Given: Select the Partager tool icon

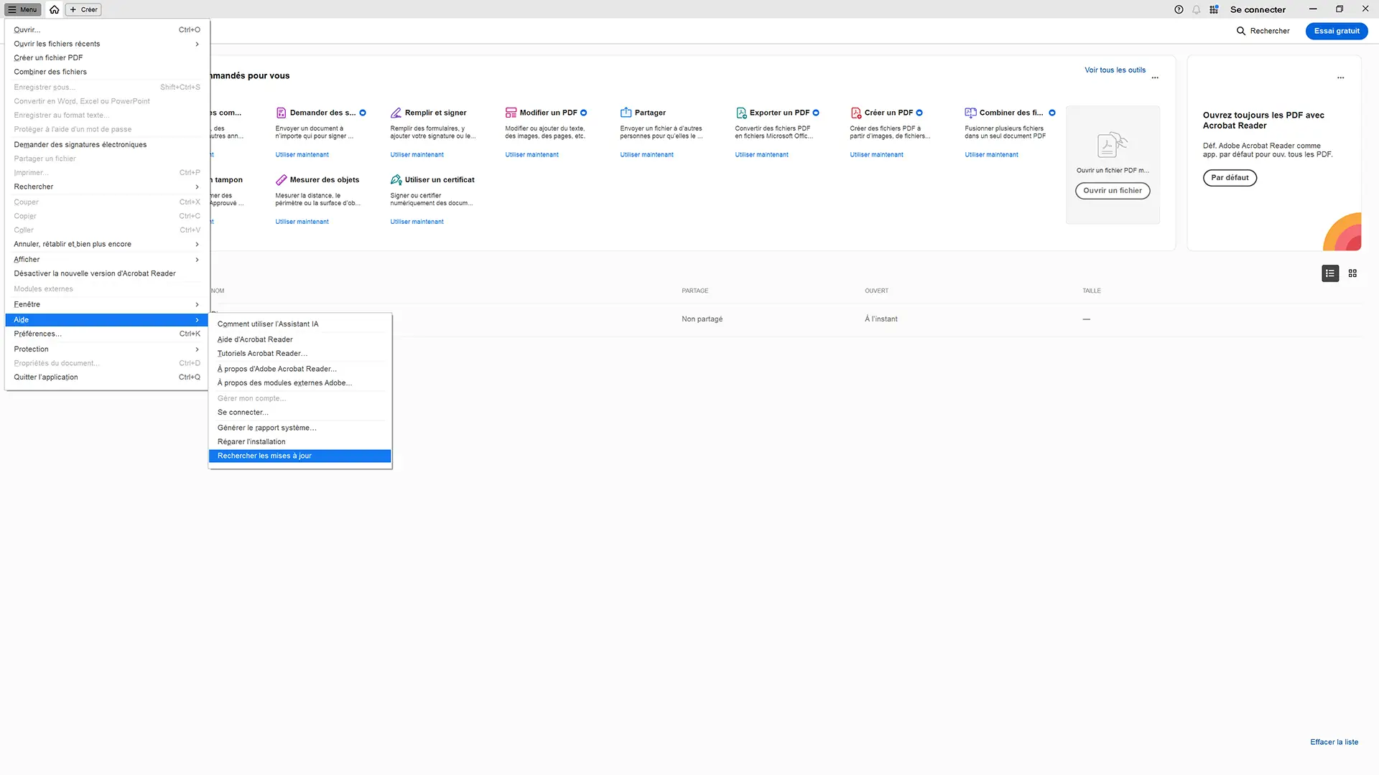Looking at the screenshot, I should pos(626,113).
